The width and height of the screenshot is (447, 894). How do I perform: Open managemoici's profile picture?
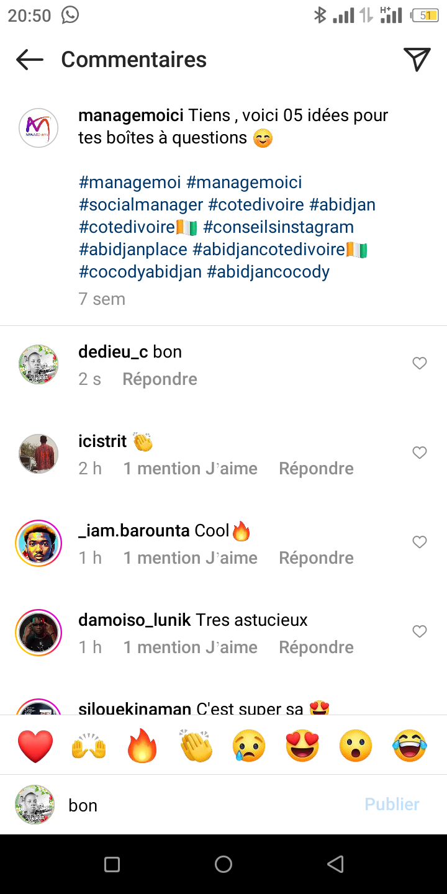(x=38, y=128)
